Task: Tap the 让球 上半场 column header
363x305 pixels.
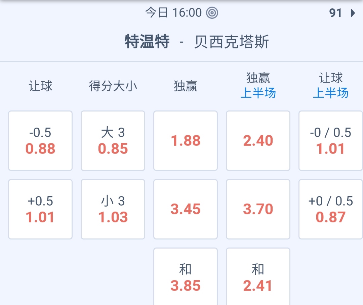Action: pos(331,86)
